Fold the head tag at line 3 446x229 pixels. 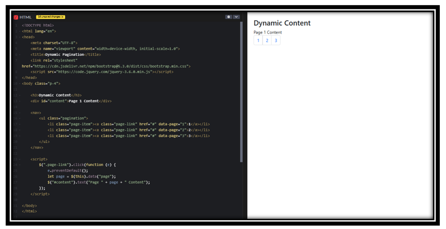pyautogui.click(x=19, y=37)
